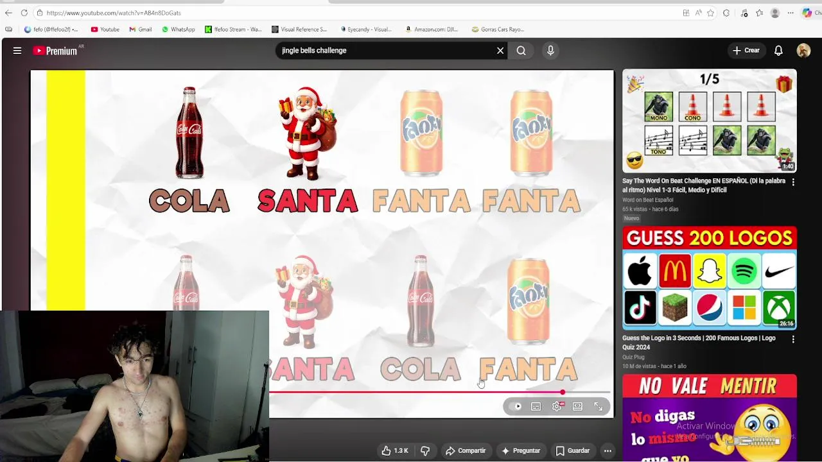This screenshot has height=462, width=822.
Task: Click the Compartir share button
Action: pos(466,451)
